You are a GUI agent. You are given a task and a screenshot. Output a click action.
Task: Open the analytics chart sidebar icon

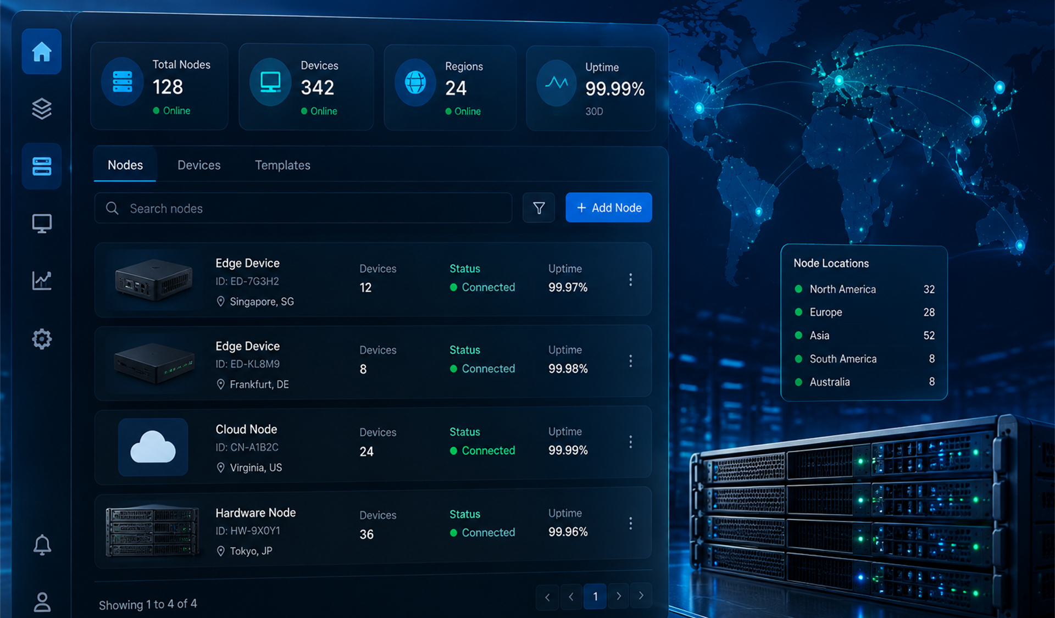[42, 280]
